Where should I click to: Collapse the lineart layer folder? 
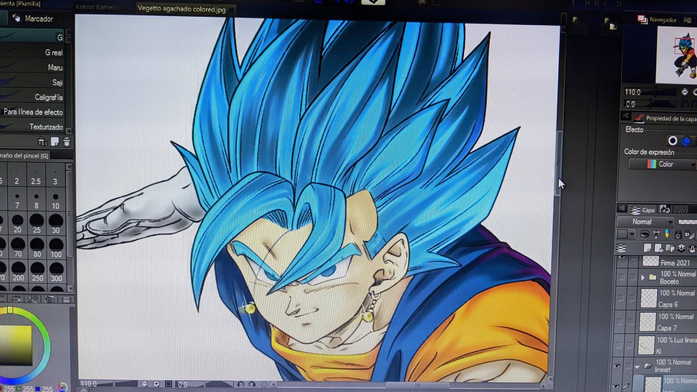coord(637,367)
